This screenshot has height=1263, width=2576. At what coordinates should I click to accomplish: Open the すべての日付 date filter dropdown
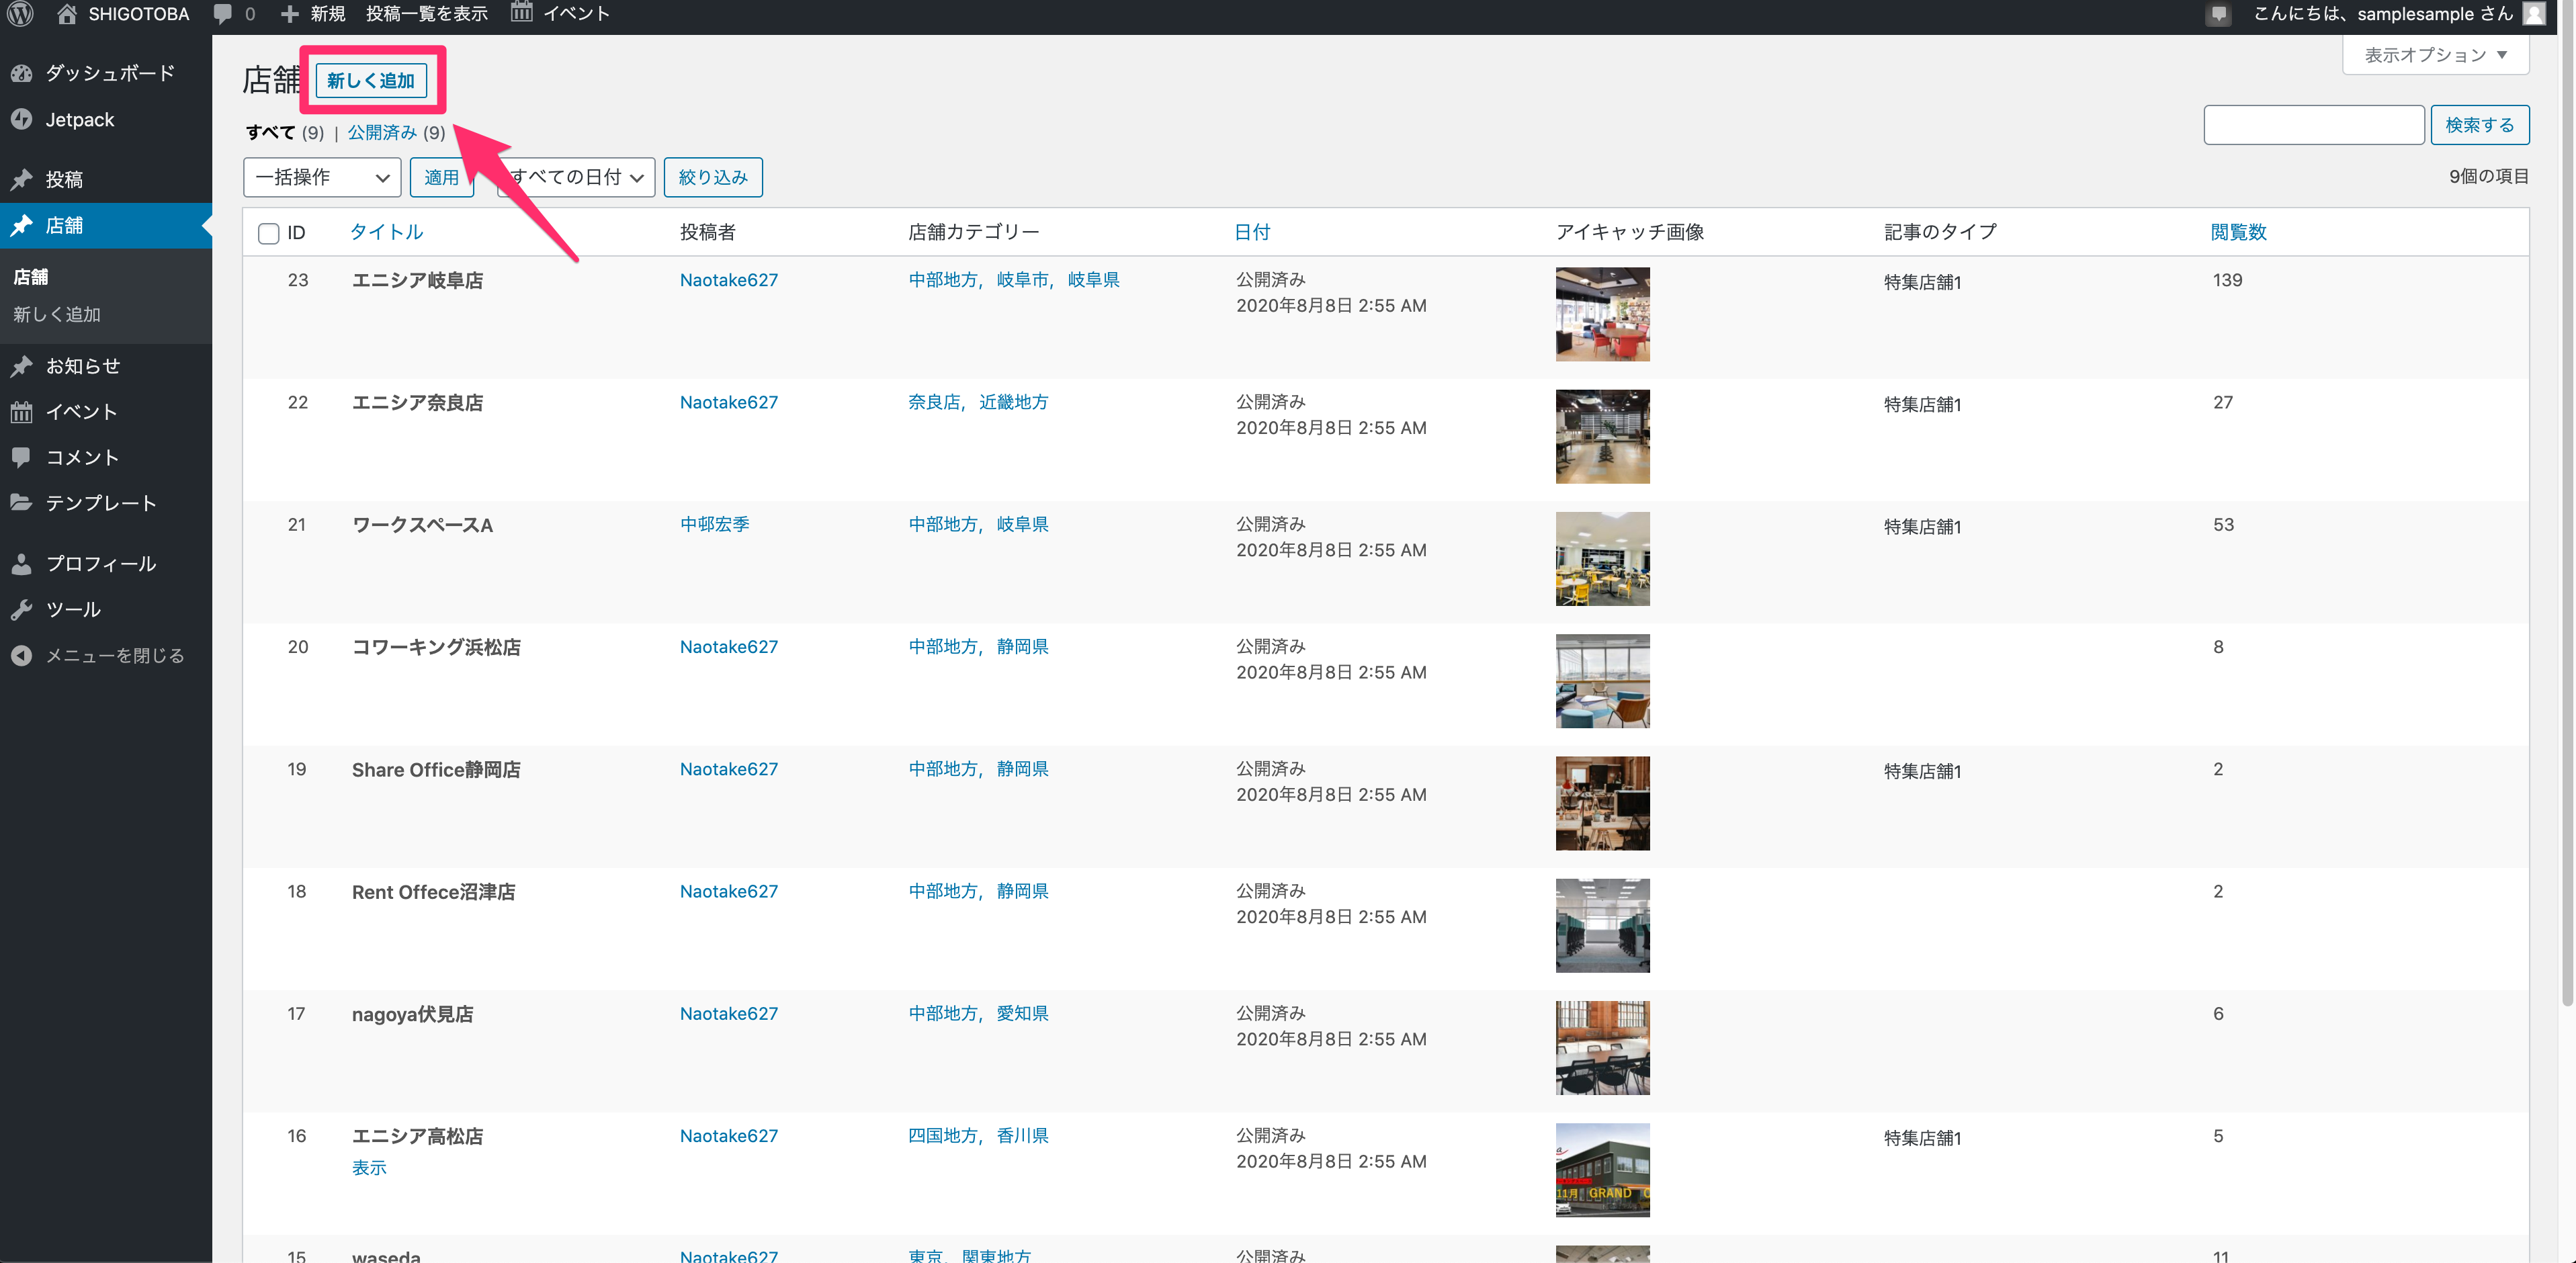[x=576, y=177]
